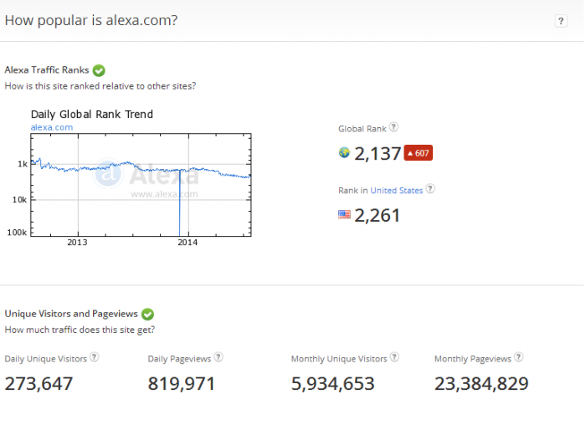Click the green checkmark next to Alexa Traffic Ranks

[x=99, y=70]
